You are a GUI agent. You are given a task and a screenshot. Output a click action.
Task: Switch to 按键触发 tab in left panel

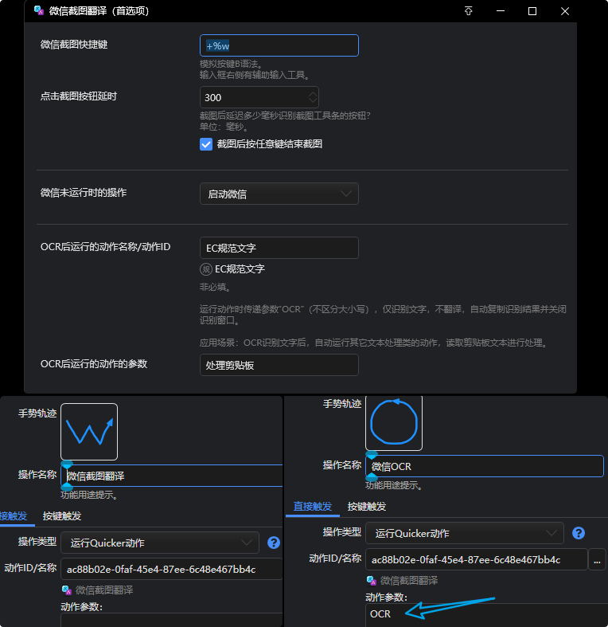pos(62,515)
